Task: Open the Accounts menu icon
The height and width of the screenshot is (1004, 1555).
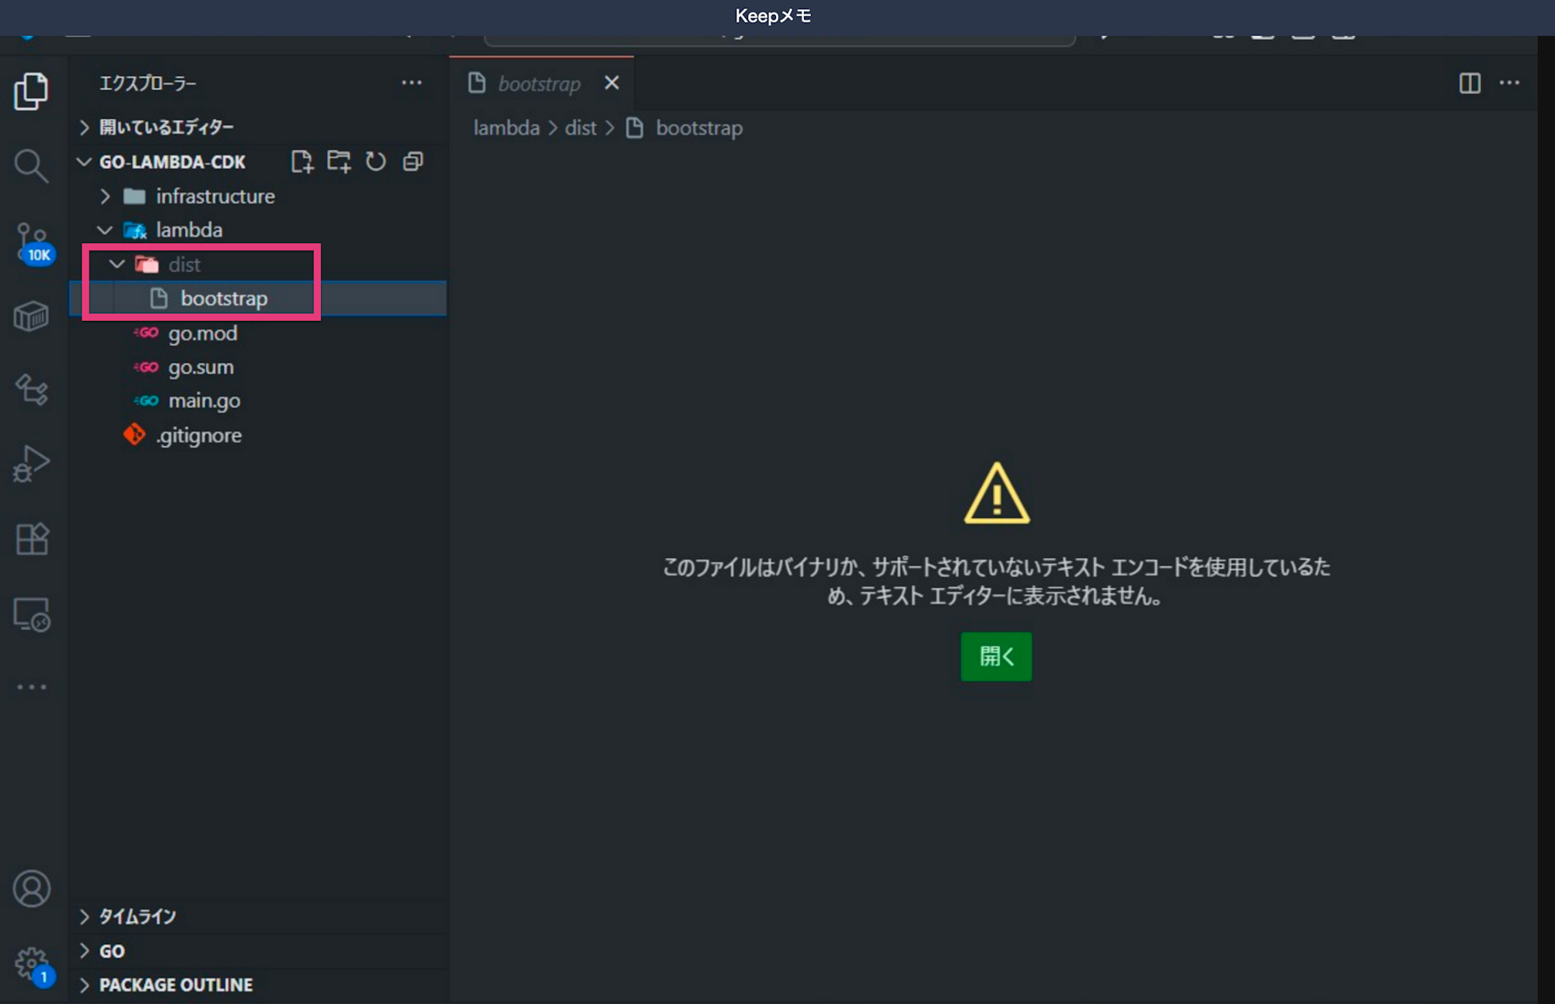Action: 31,888
